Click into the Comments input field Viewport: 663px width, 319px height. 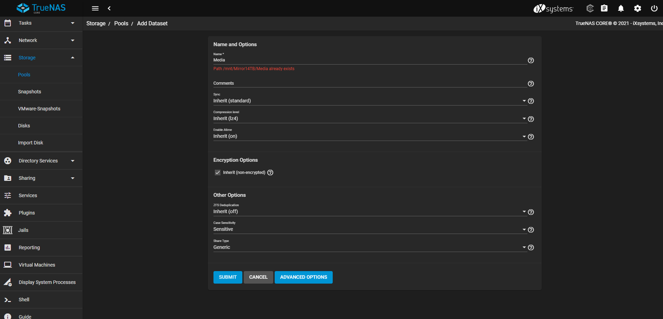369,83
